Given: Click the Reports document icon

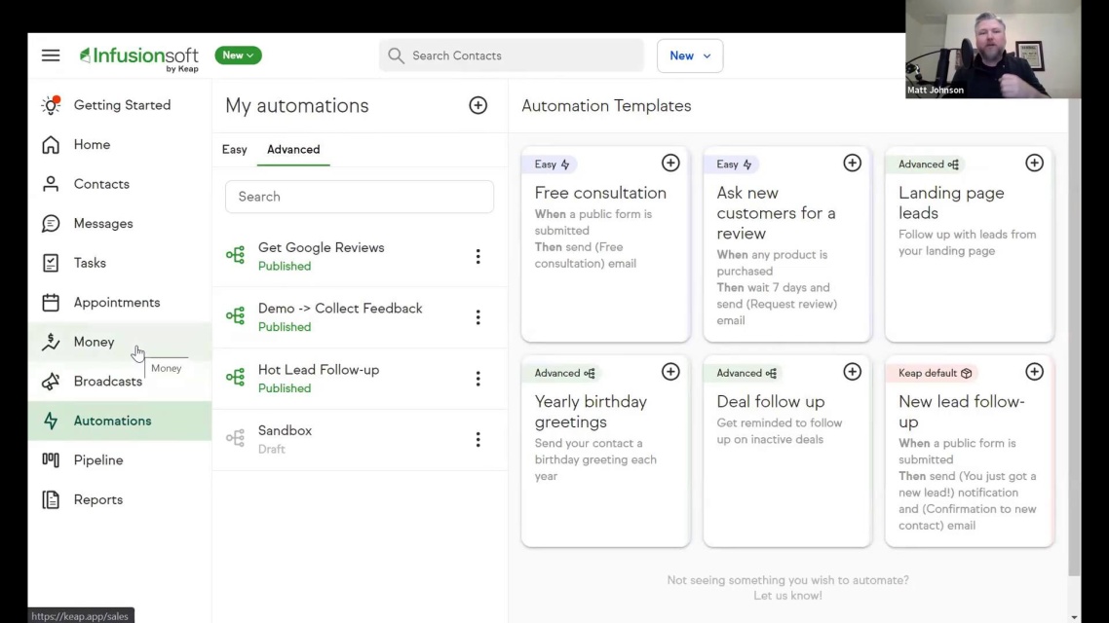Looking at the screenshot, I should coord(51,499).
